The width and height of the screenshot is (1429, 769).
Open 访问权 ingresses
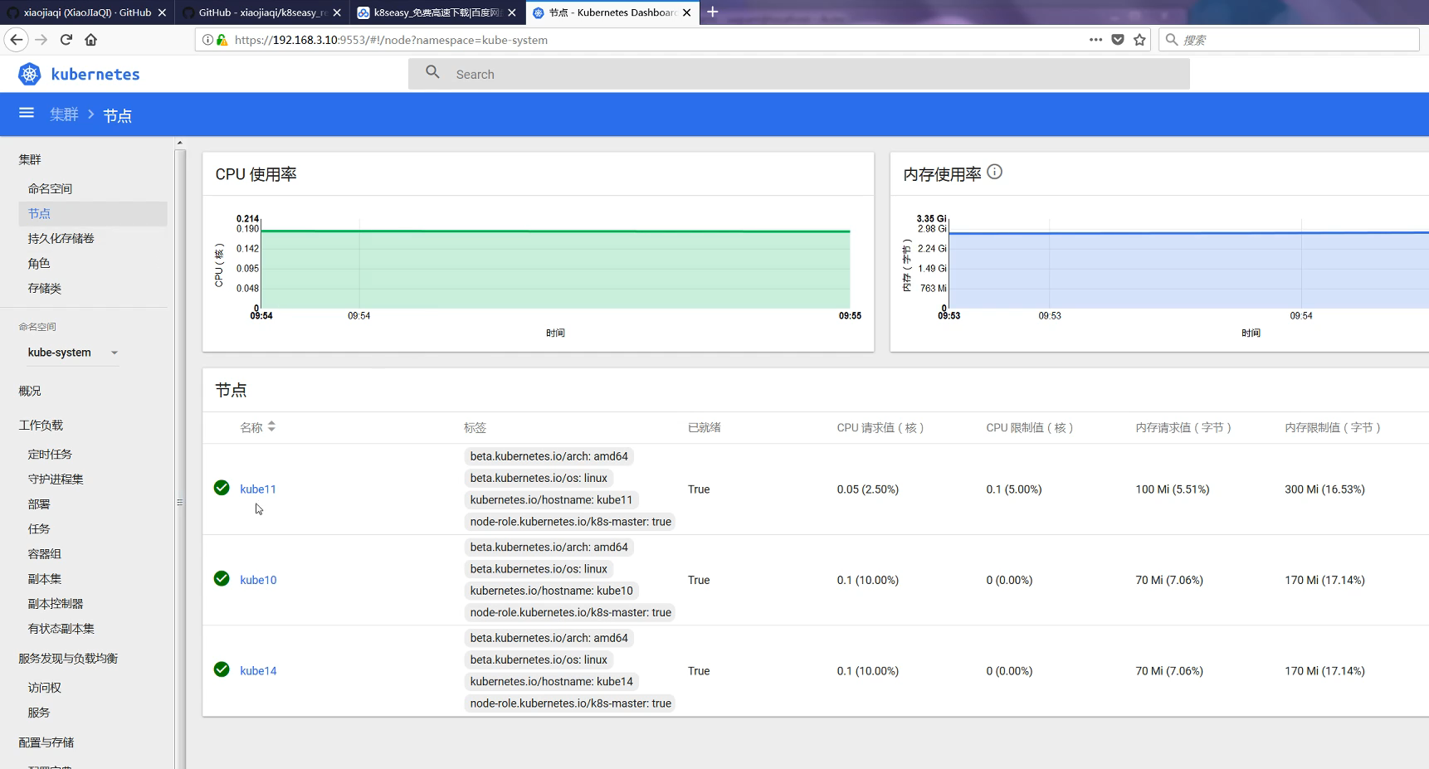click(x=44, y=687)
